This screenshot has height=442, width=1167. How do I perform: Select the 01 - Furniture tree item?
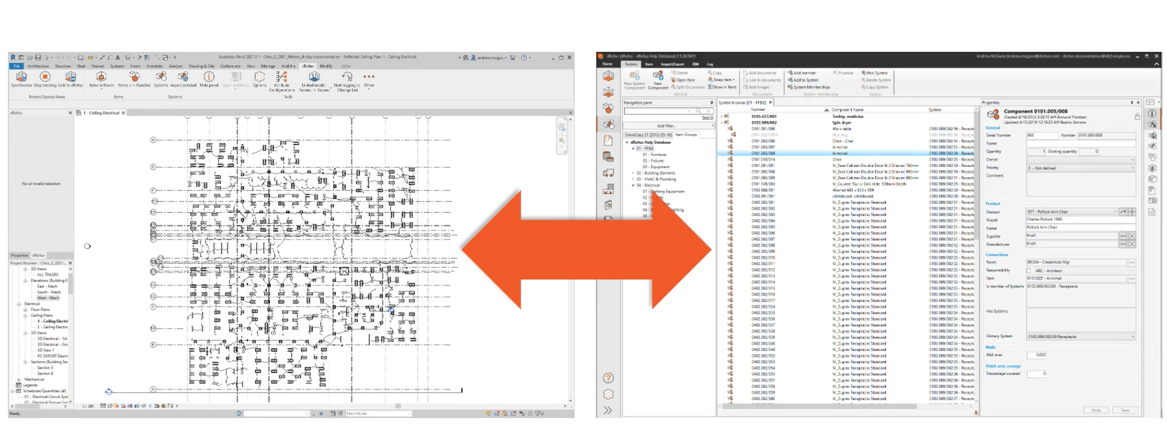click(x=654, y=155)
